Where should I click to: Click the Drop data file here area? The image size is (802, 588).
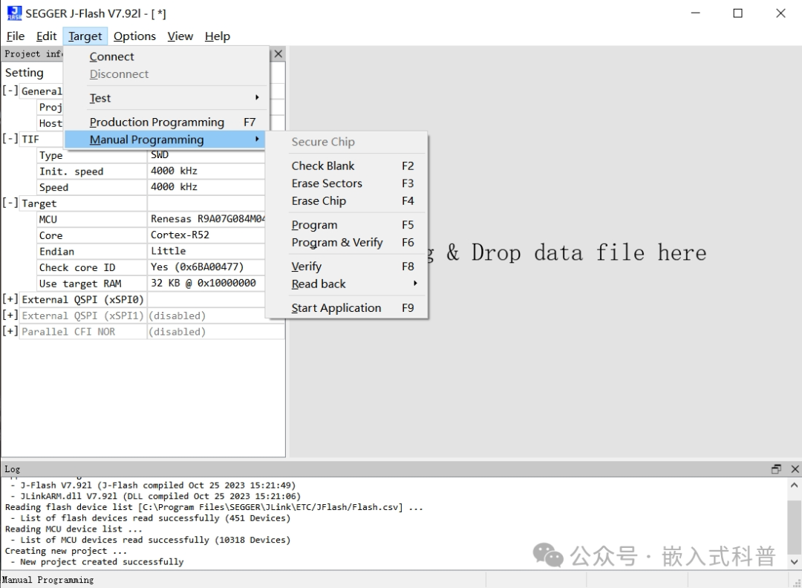pos(545,252)
